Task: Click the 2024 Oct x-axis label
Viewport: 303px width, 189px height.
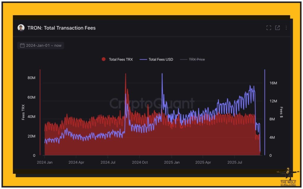Action: [x=140, y=162]
